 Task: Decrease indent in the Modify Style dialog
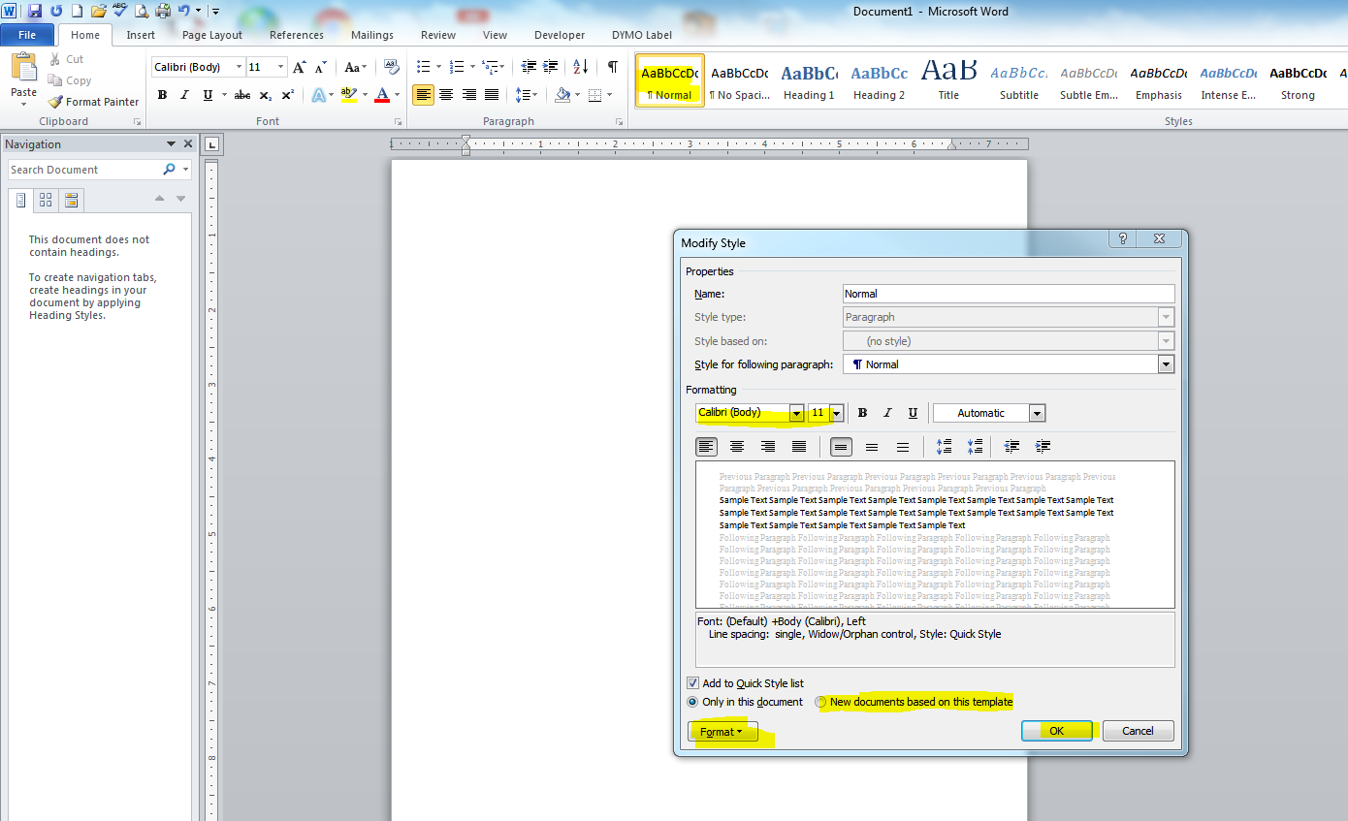1012,447
